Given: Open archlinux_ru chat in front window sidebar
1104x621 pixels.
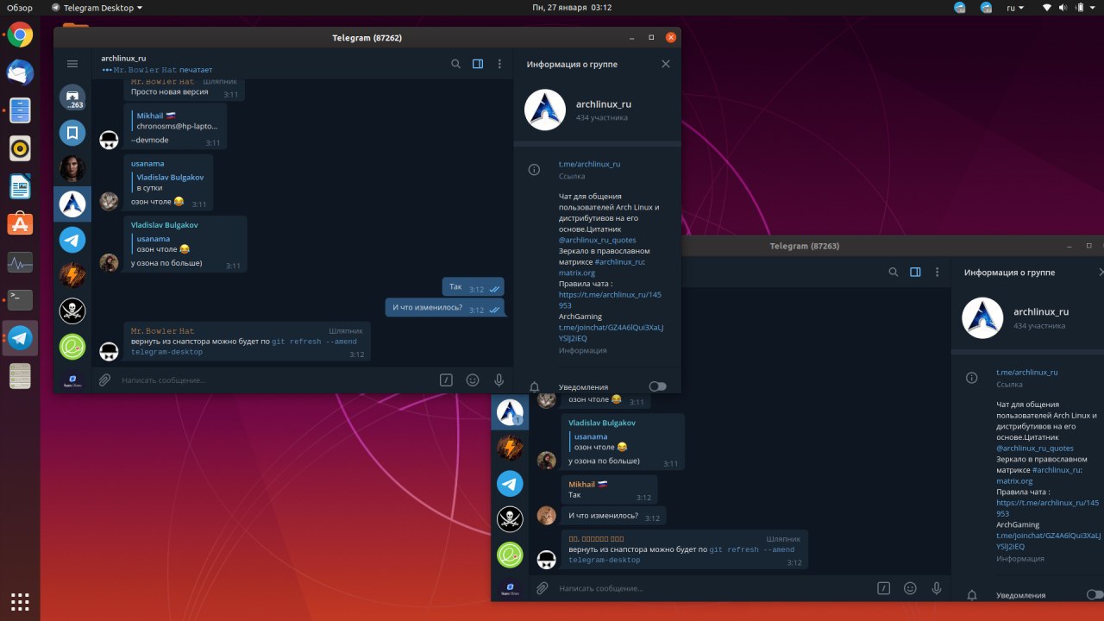Looking at the screenshot, I should [x=72, y=204].
